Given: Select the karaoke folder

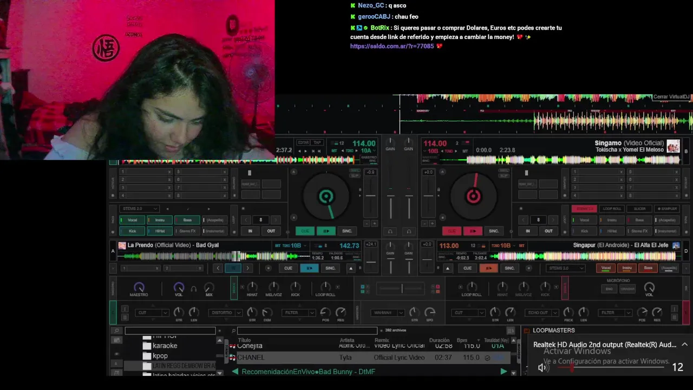Looking at the screenshot, I should [165, 346].
